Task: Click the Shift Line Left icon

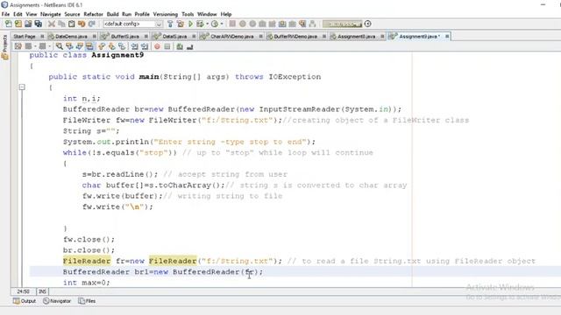Action: coord(134,46)
